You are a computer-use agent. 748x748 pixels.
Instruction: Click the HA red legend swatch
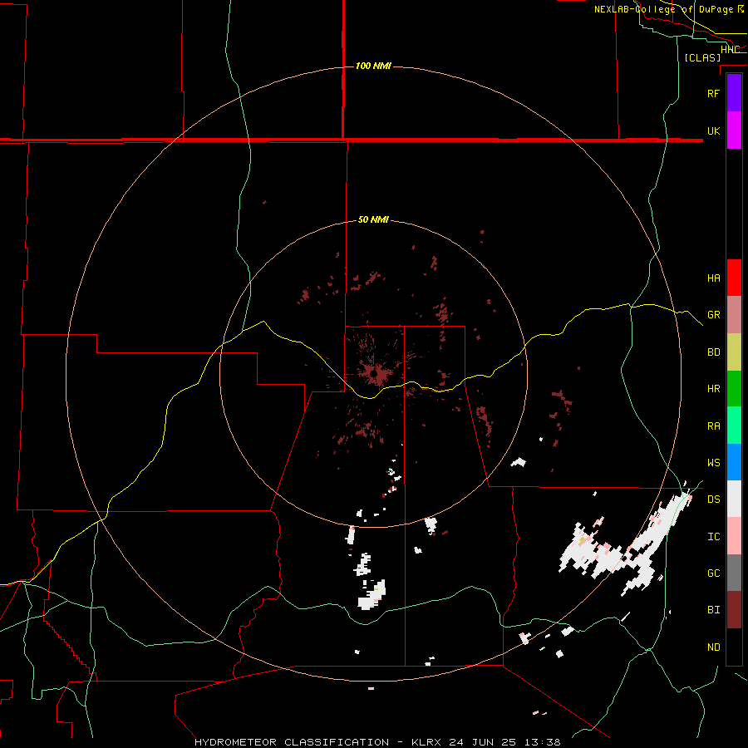click(734, 278)
